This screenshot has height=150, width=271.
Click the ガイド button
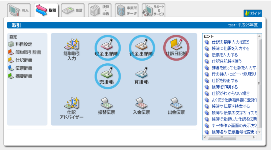point(253,13)
